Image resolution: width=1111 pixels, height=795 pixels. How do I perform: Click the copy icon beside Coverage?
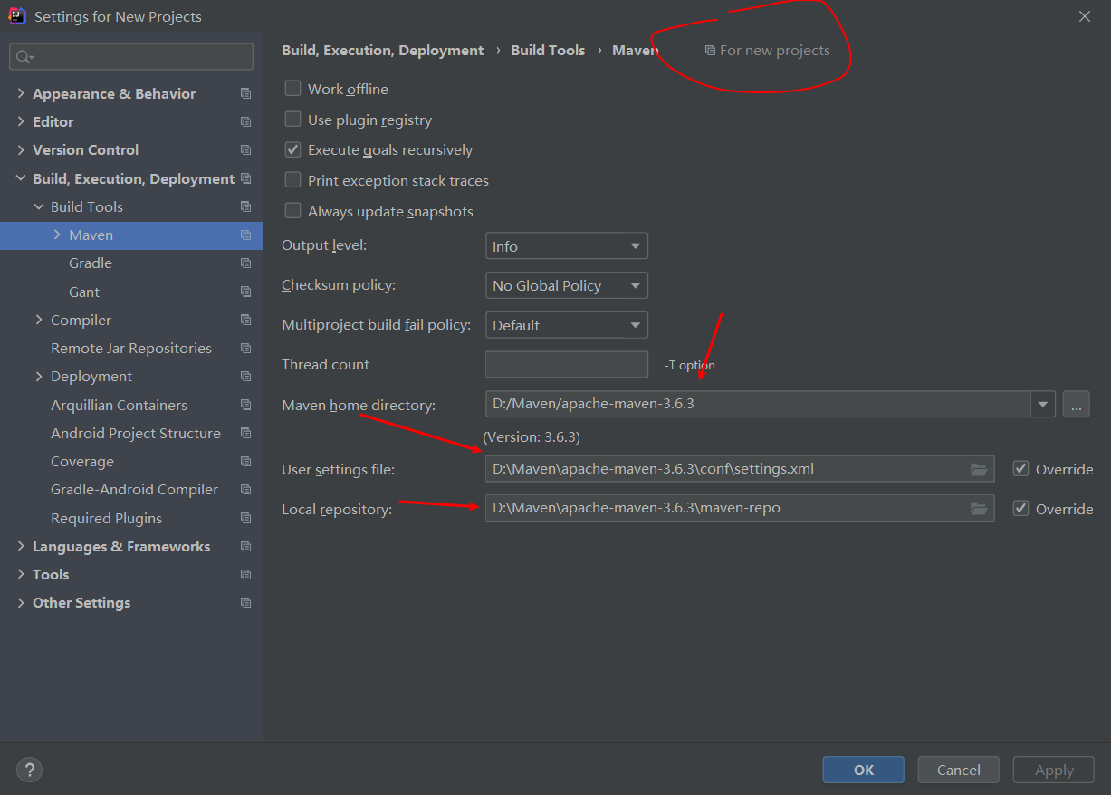[245, 461]
